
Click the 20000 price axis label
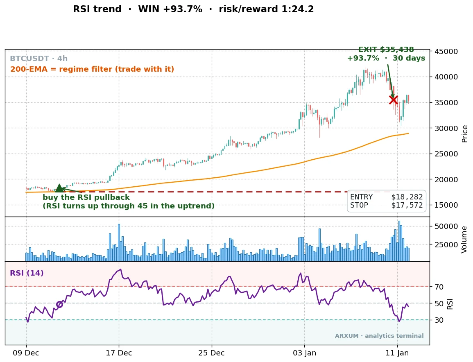click(x=446, y=179)
